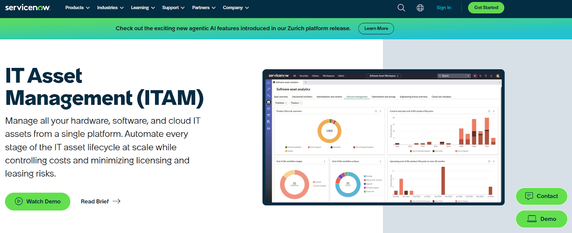Open the Favorites menu in dashboard header
The height and width of the screenshot is (233, 572).
(x=304, y=76)
